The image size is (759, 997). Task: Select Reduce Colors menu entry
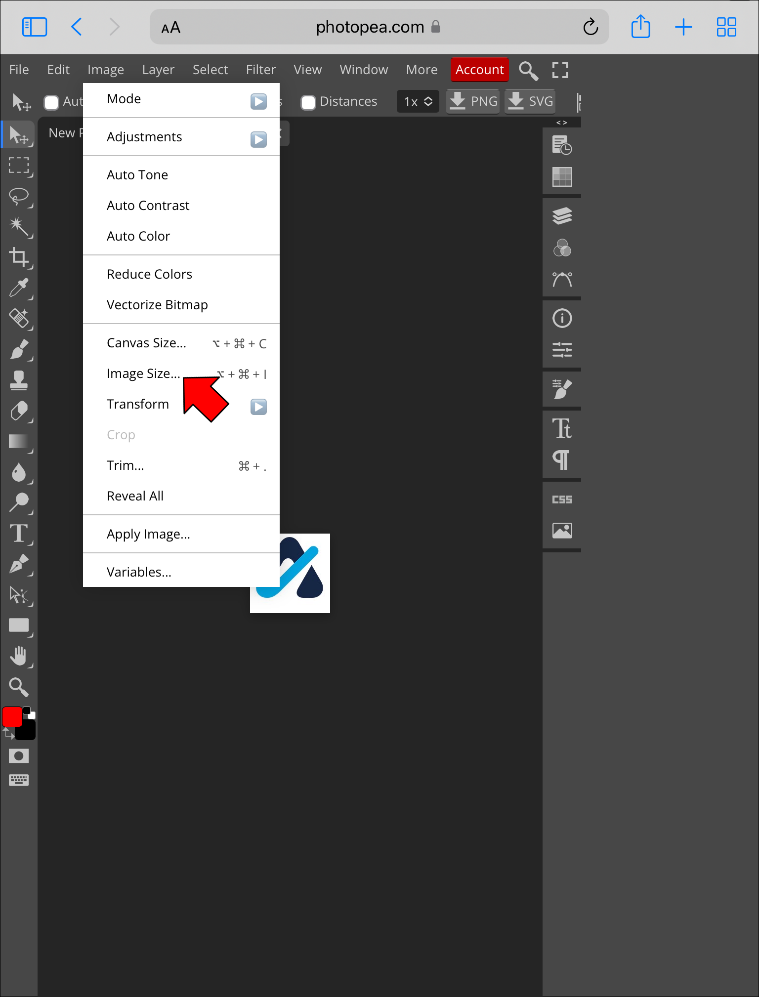pyautogui.click(x=181, y=274)
